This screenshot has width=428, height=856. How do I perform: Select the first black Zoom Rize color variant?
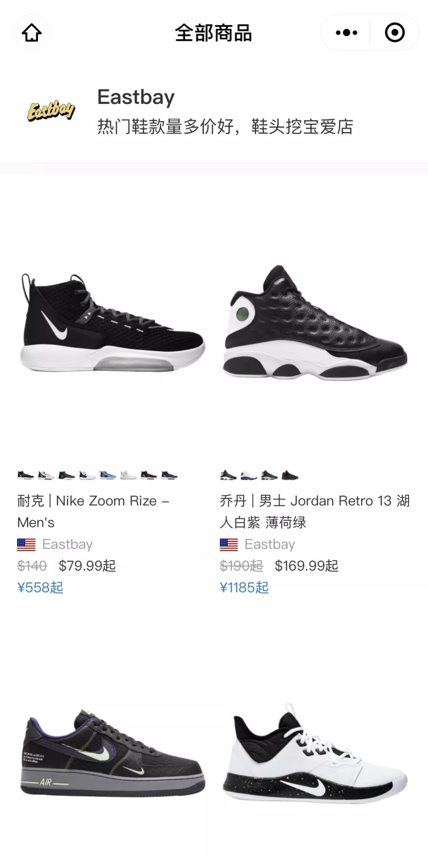25,475
